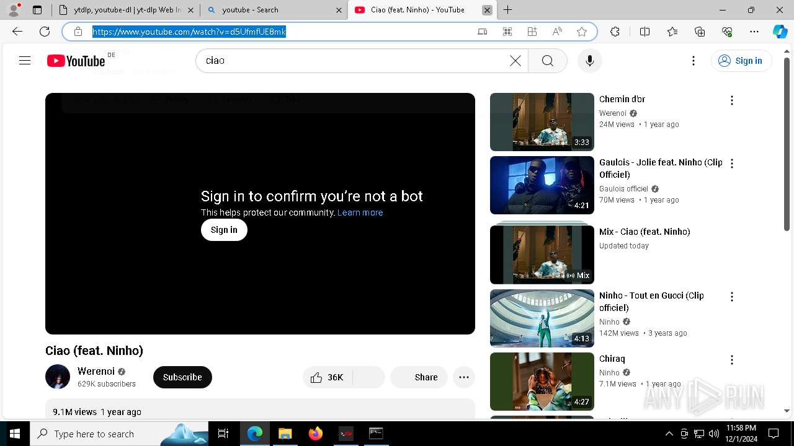This screenshot has height=446, width=794.
Task: Open YouTube settings three-dot menu
Action: pos(694,61)
